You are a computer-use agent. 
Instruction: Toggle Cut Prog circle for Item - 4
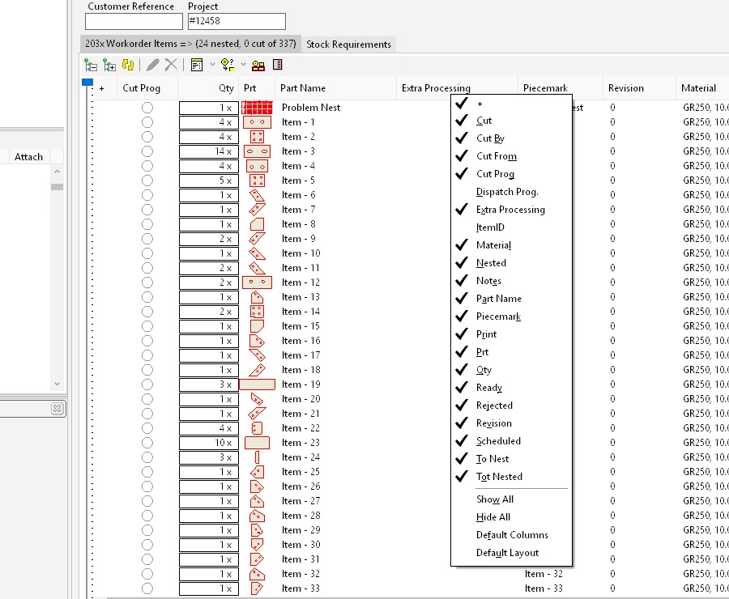147,166
